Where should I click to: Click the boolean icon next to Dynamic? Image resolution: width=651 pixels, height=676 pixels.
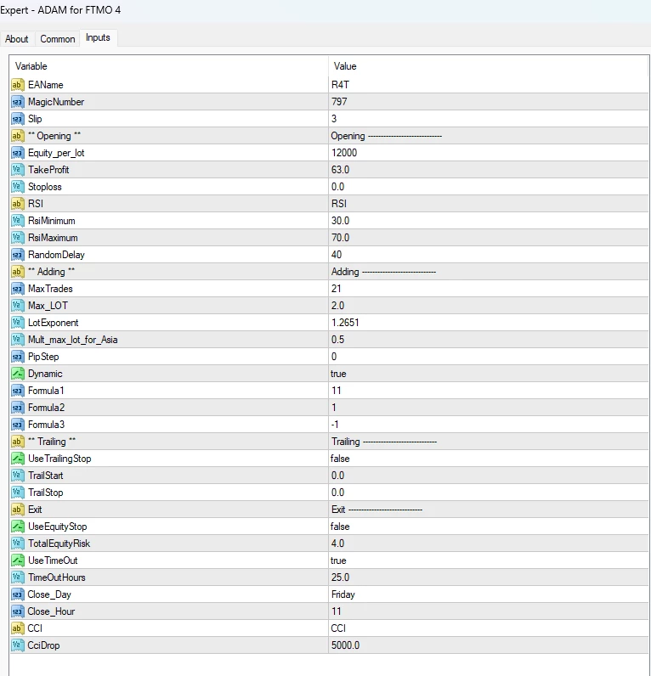coord(18,374)
